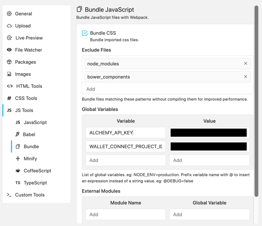The width and height of the screenshot is (262, 226).
Task: Open CoffeeScript settings
Action: (37, 171)
